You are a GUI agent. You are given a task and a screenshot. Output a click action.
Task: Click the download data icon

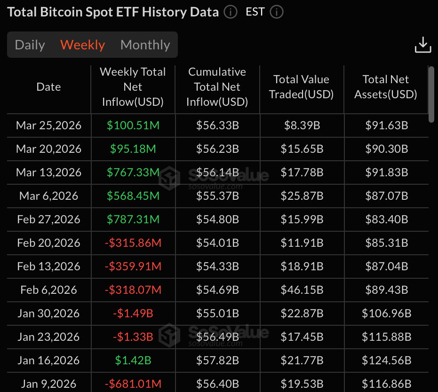pyautogui.click(x=422, y=44)
